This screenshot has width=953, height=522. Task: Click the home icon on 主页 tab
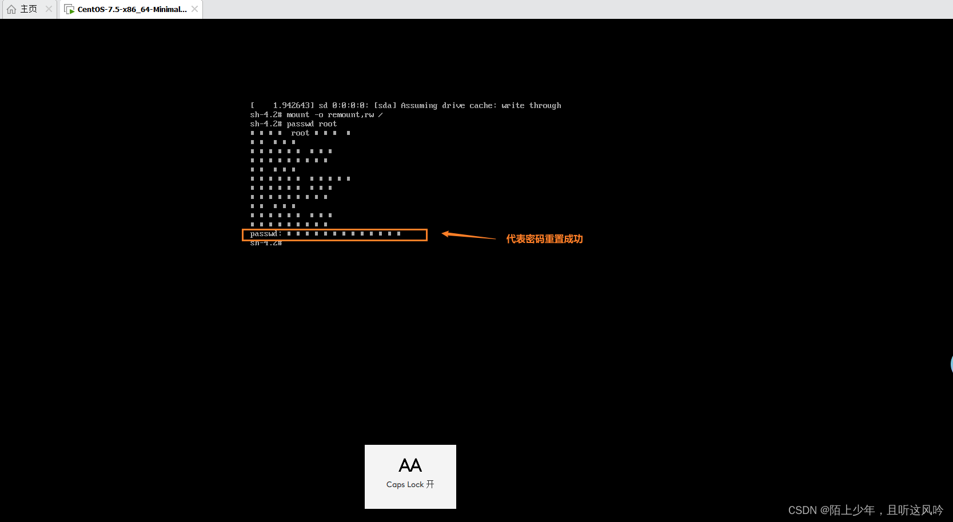pyautogui.click(x=11, y=9)
